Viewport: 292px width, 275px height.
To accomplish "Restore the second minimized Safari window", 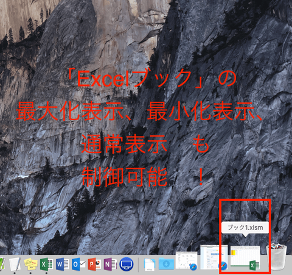I will [x=214, y=257].
